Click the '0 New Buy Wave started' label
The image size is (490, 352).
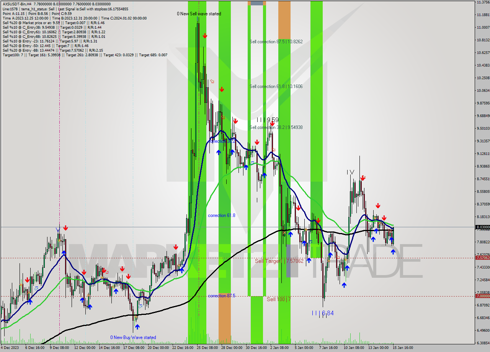point(133,337)
